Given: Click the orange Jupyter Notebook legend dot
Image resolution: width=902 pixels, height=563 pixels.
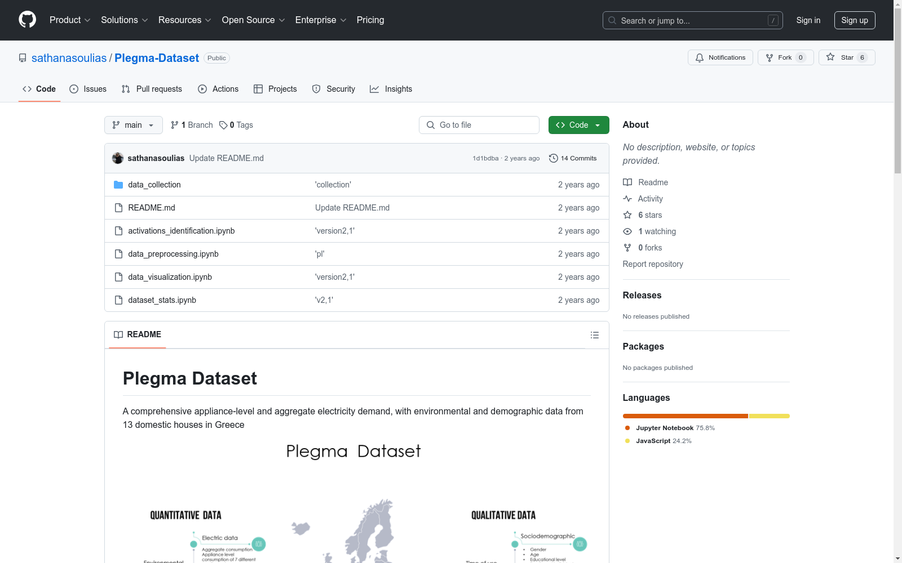Looking at the screenshot, I should pos(627,428).
